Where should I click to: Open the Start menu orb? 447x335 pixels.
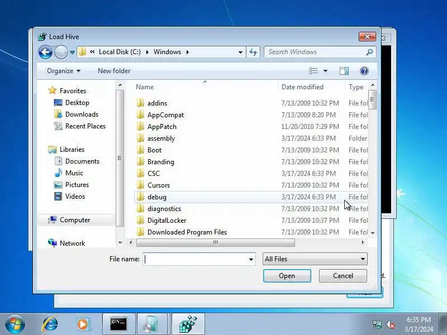coord(15,324)
